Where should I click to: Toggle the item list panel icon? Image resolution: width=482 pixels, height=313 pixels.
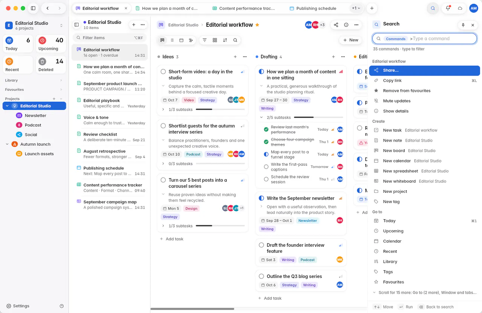(76, 24)
